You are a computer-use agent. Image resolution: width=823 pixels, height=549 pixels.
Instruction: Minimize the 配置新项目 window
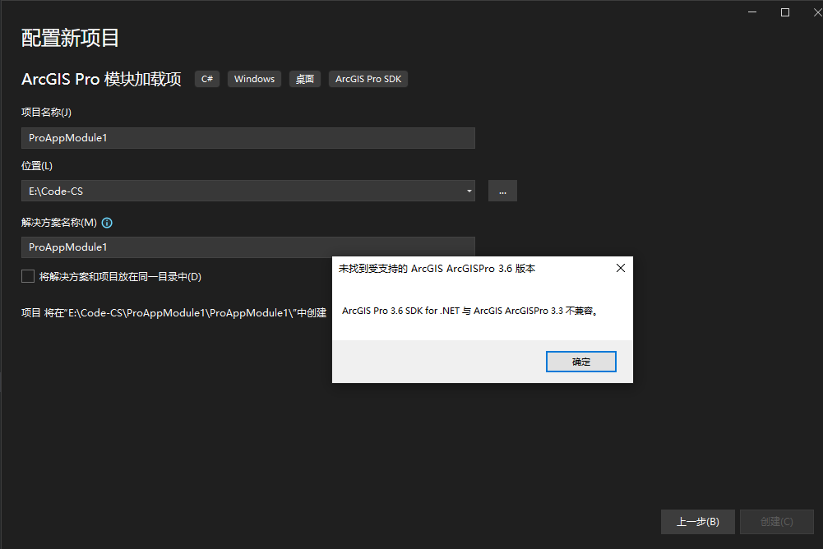(752, 12)
